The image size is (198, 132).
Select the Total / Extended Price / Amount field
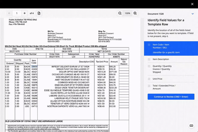[x=171, y=87]
